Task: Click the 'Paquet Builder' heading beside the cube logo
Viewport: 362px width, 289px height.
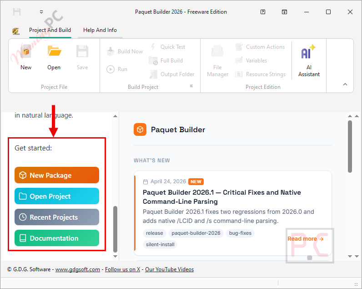Action: (x=178, y=129)
